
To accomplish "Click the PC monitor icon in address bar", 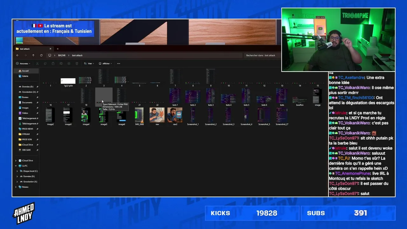I will click(x=50, y=55).
